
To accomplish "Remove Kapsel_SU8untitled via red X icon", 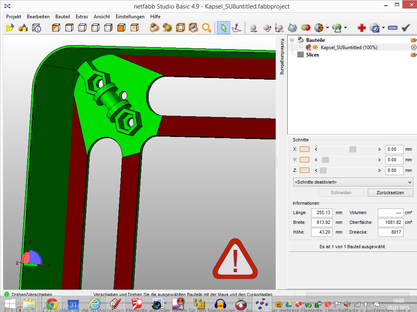I will point(414,48).
